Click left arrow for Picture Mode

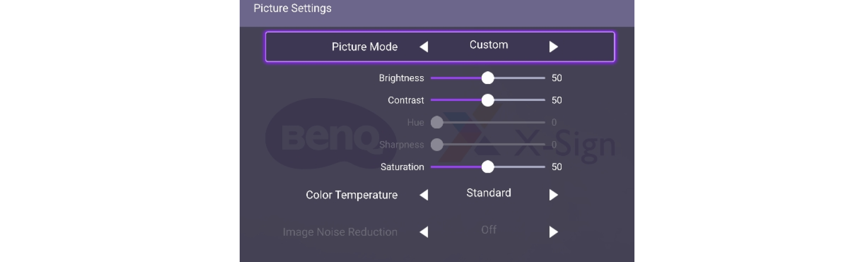coord(424,47)
